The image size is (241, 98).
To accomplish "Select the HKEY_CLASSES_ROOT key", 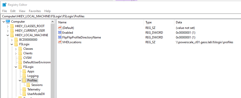I will point(30,26).
